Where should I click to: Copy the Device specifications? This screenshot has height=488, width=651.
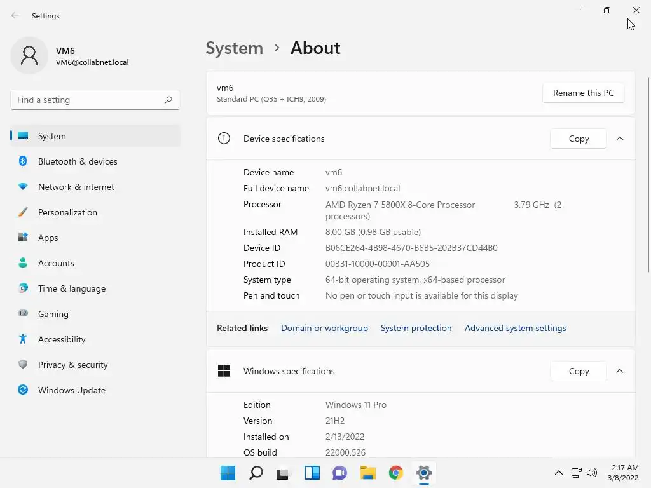click(x=579, y=139)
